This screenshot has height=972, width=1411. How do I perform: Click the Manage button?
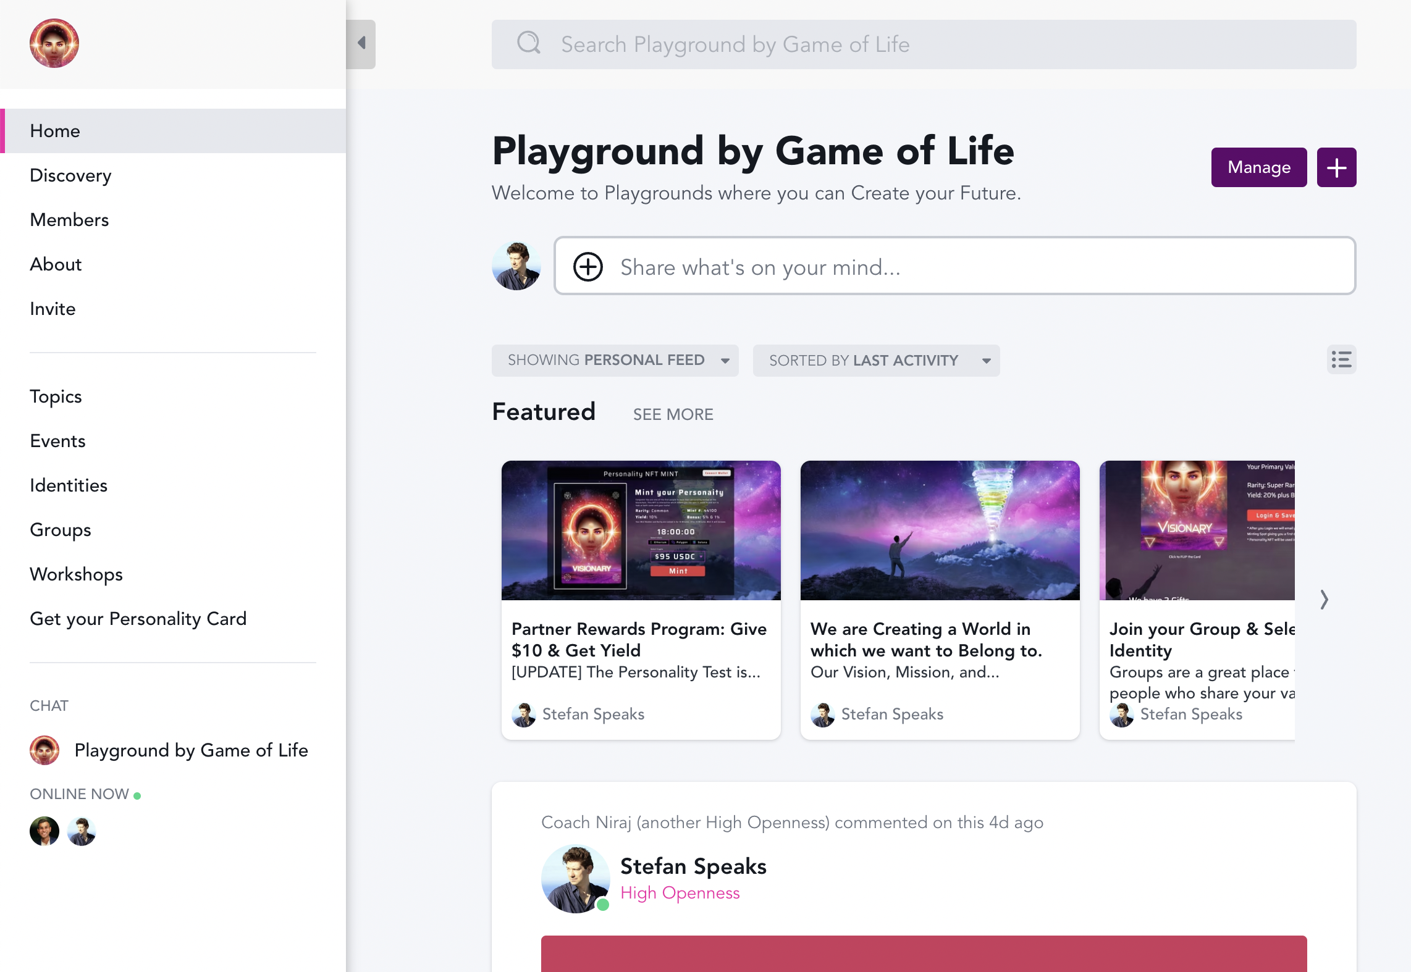click(x=1258, y=167)
